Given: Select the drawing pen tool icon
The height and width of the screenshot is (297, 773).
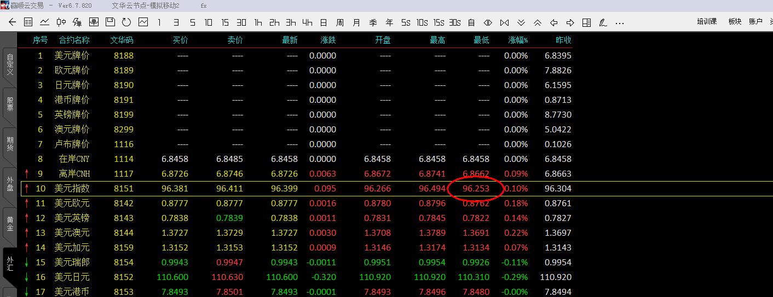Looking at the screenshot, I should coord(603,22).
